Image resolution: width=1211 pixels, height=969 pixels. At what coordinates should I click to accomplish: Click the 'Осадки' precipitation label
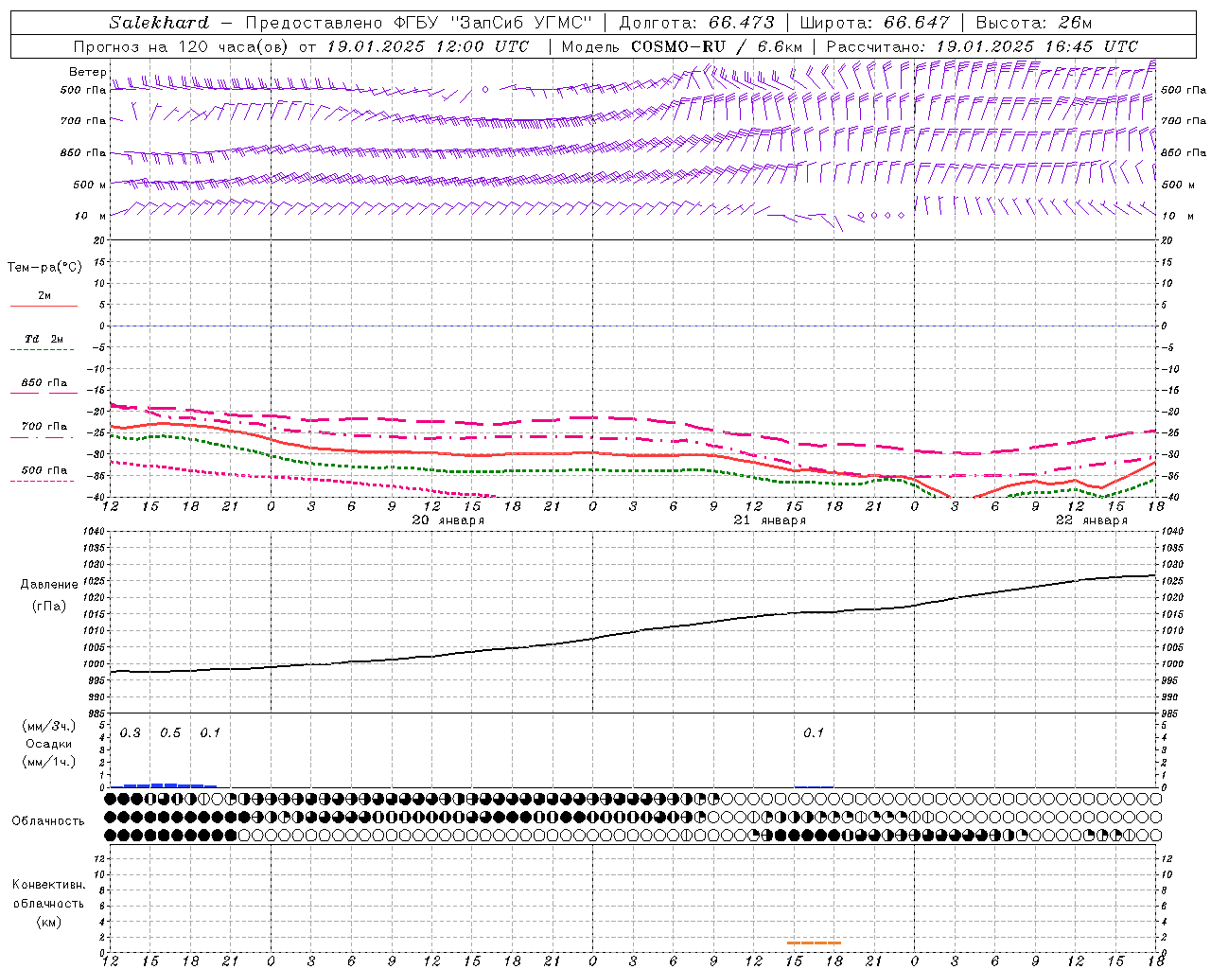(49, 745)
